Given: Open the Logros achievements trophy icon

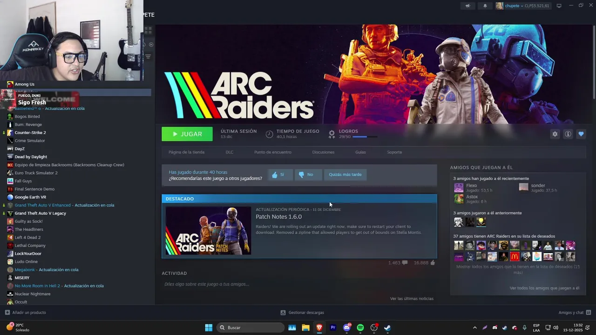Looking at the screenshot, I should [332, 134].
